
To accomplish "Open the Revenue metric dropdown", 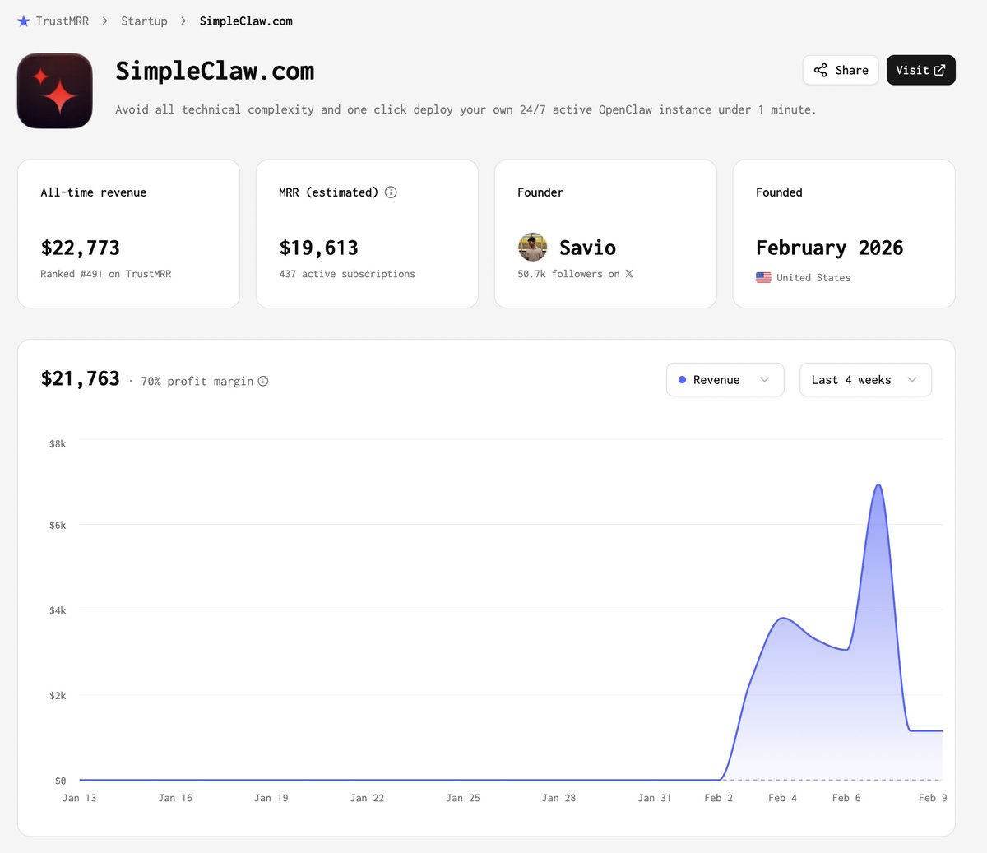I will click(x=725, y=380).
